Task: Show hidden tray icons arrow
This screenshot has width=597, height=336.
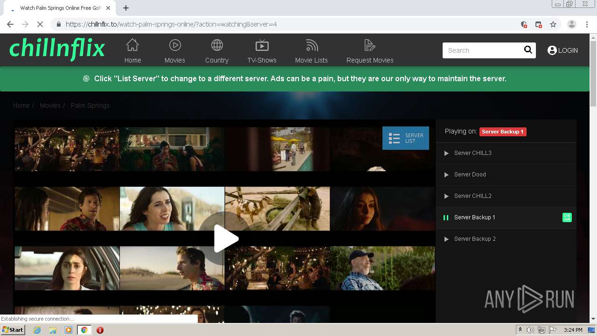Action: [x=521, y=330]
